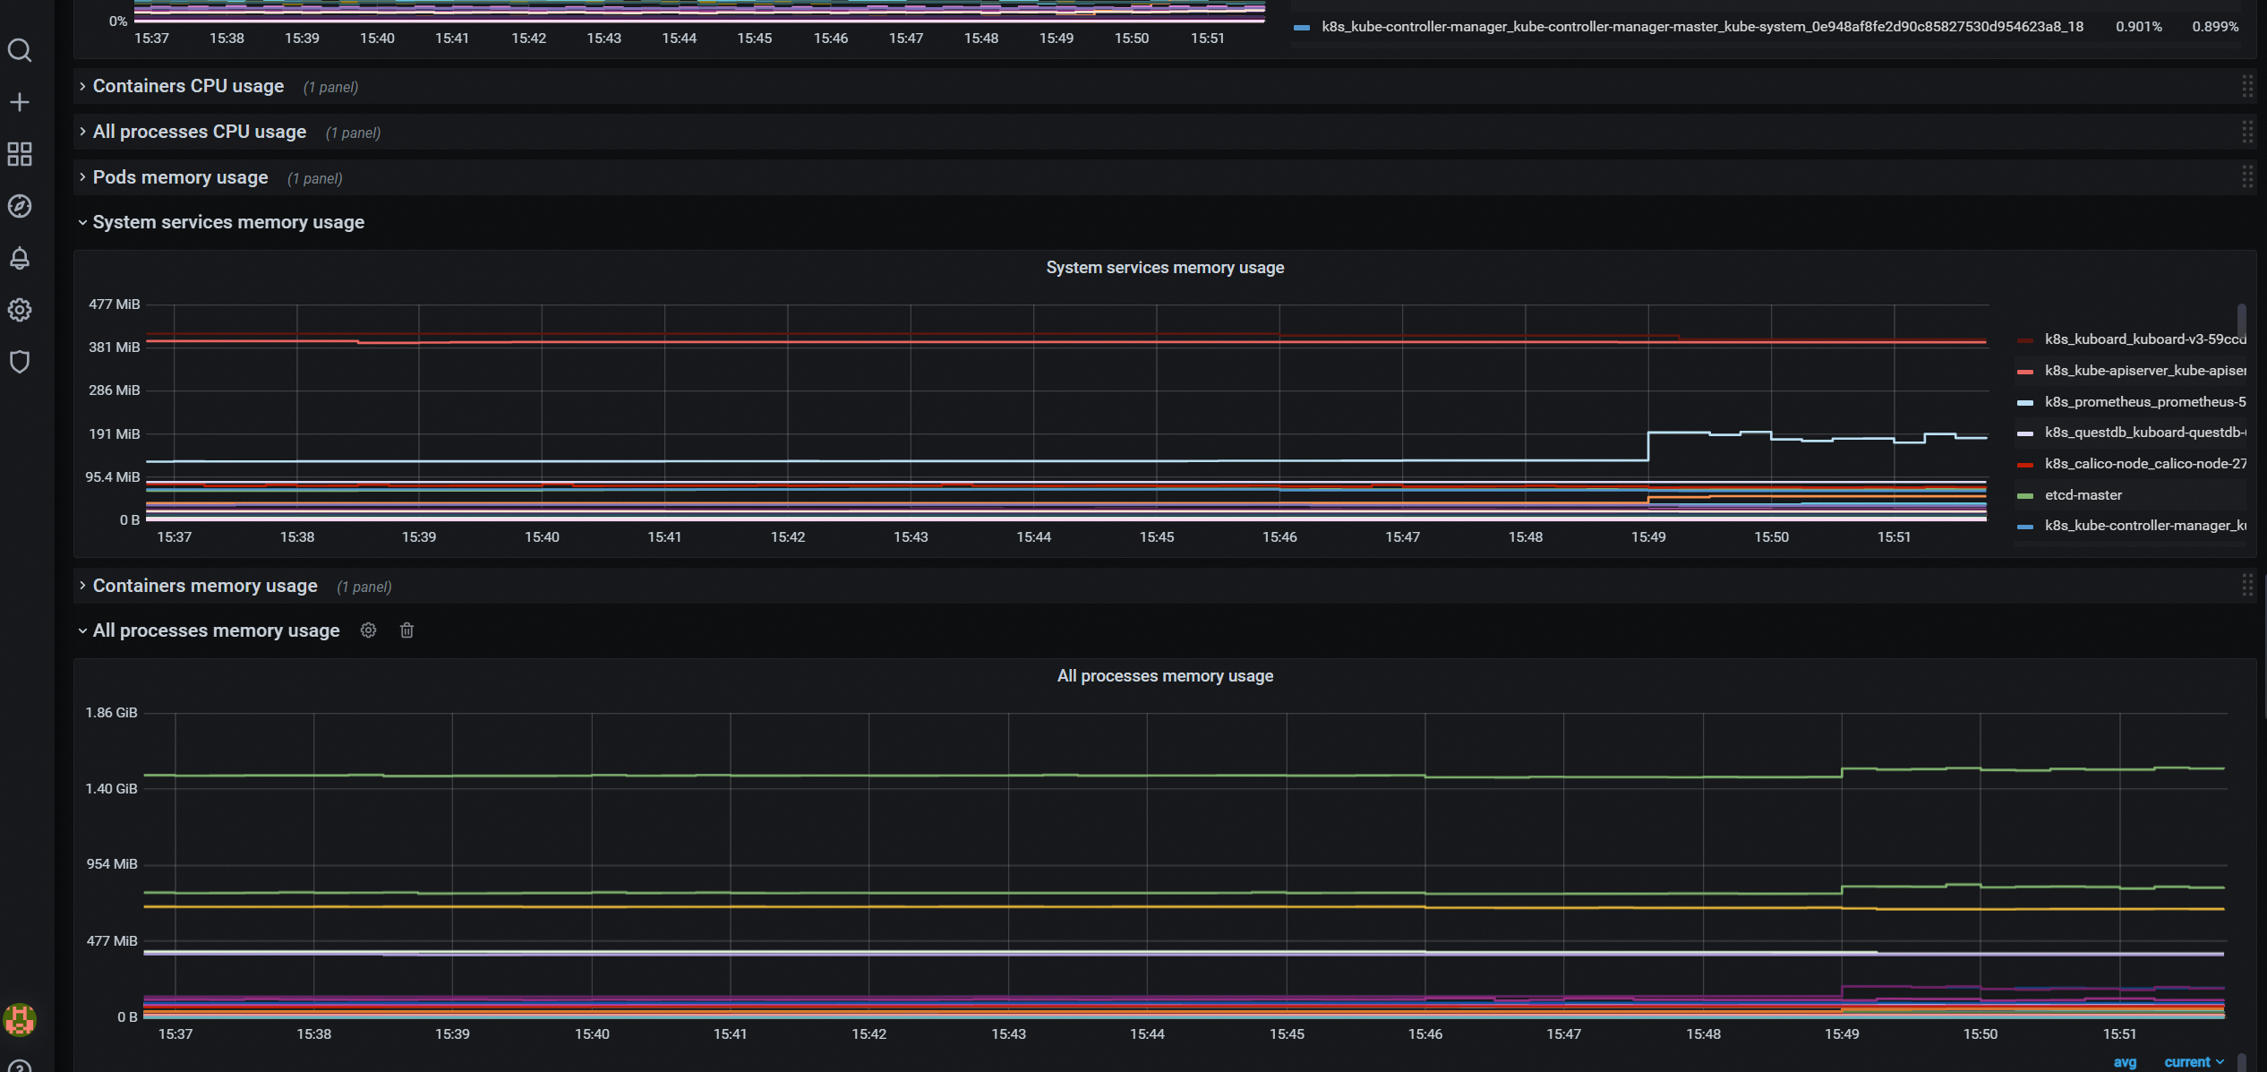Collapse the System services memory usage row
This screenshot has height=1072, width=2267.
tap(227, 222)
